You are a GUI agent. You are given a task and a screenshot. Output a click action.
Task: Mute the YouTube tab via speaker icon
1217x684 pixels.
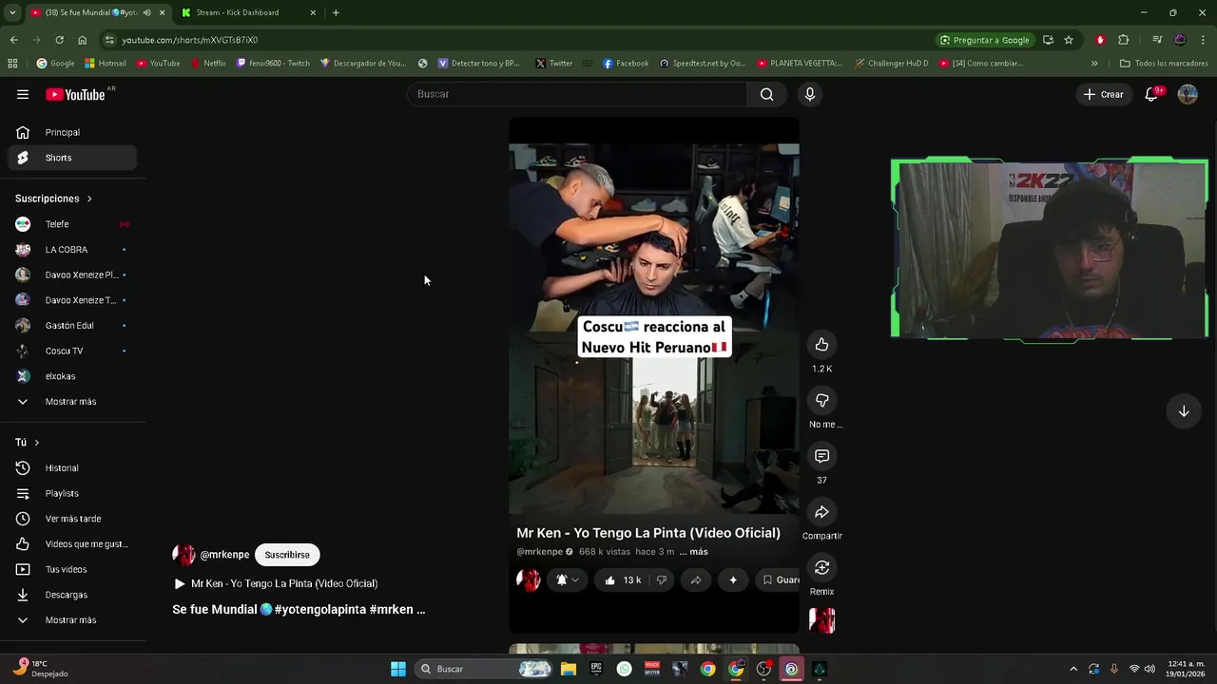pos(146,12)
